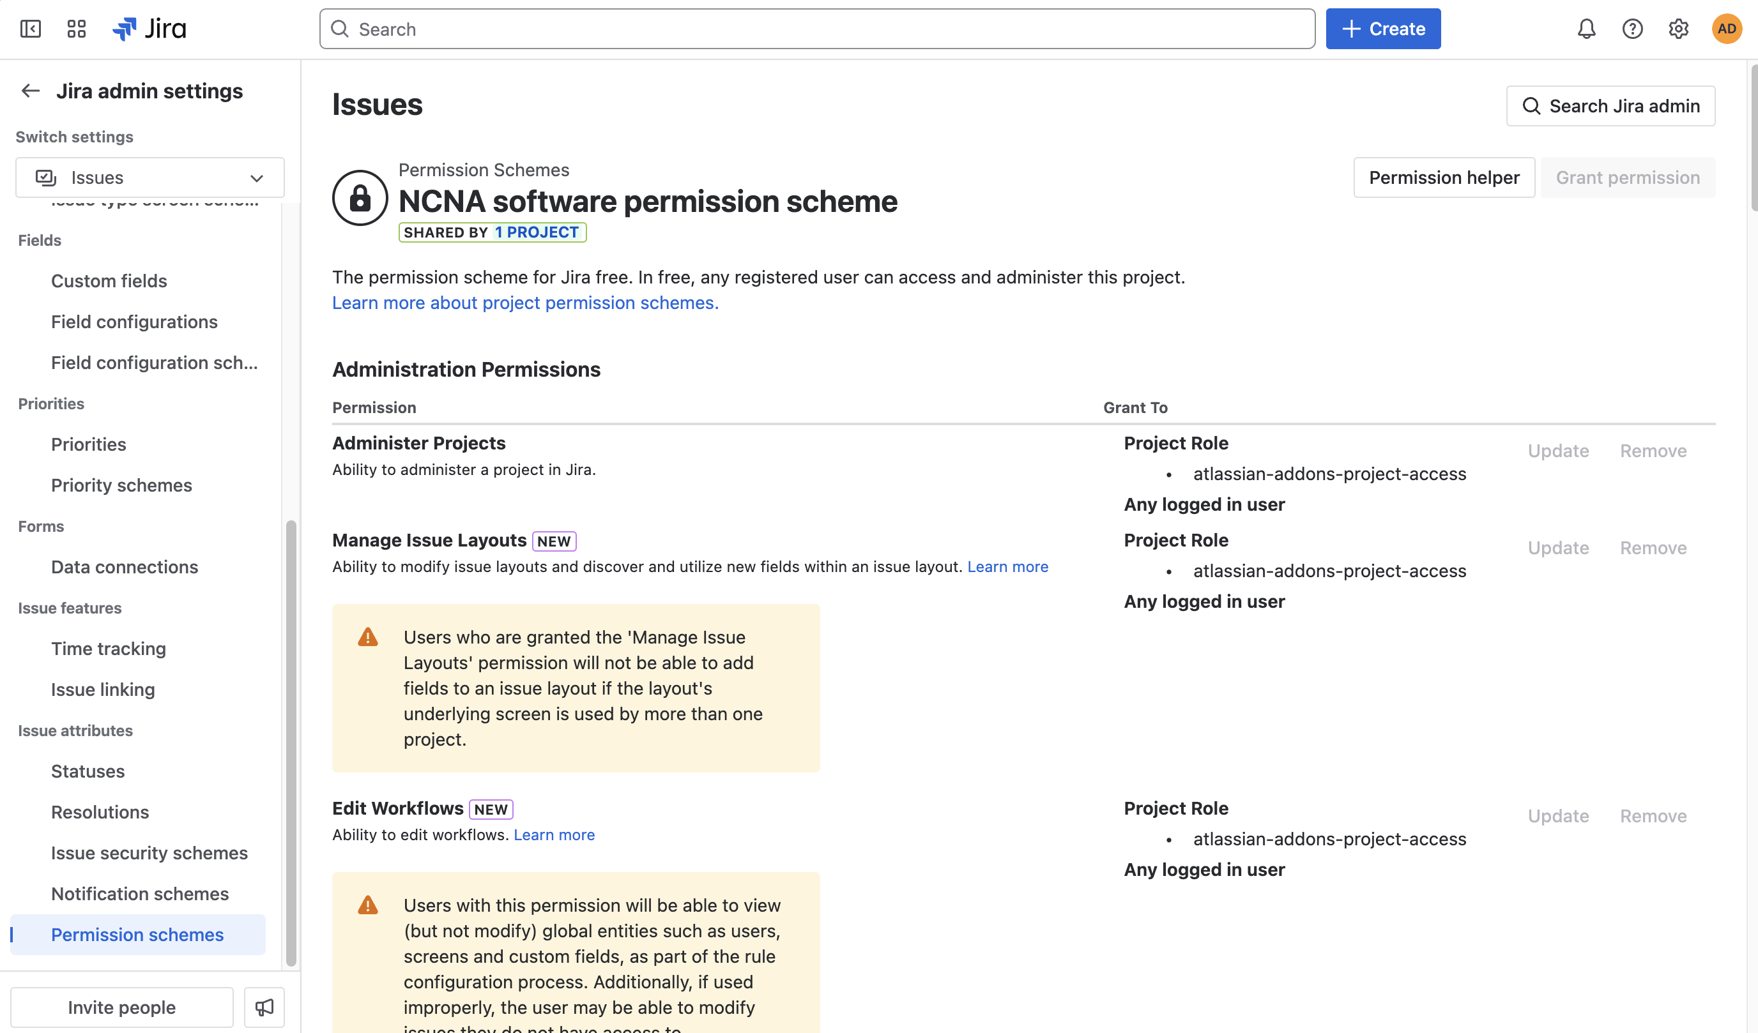
Task: Collapse the sidebar with the panel icon
Action: pyautogui.click(x=31, y=29)
